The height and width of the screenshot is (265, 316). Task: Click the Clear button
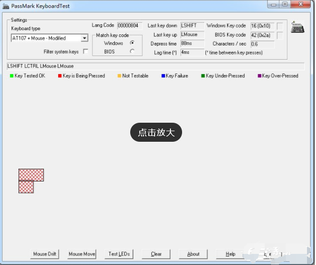tap(156, 254)
